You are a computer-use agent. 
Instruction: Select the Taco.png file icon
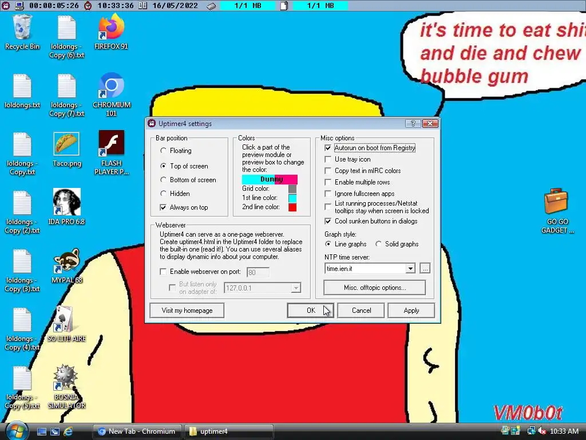66,150
